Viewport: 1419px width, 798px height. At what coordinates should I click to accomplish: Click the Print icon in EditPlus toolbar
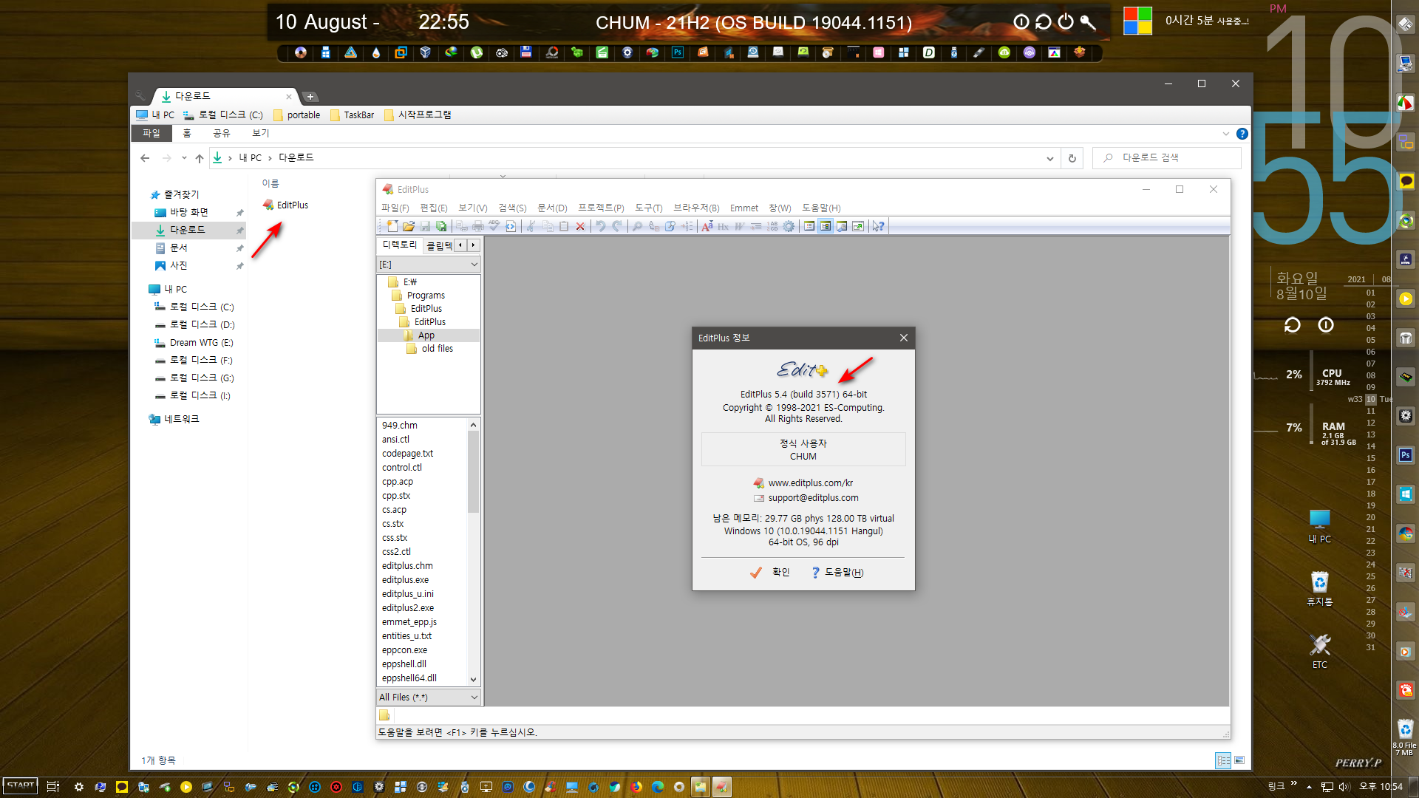point(478,226)
